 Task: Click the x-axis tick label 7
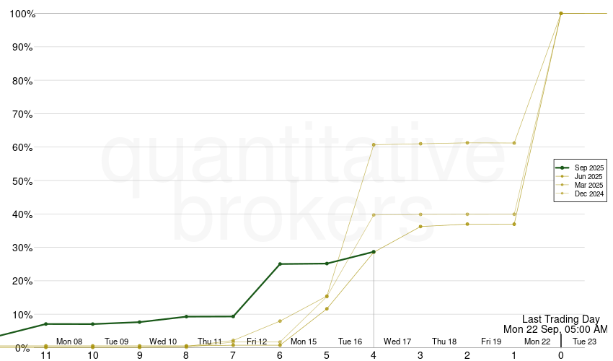coord(233,355)
